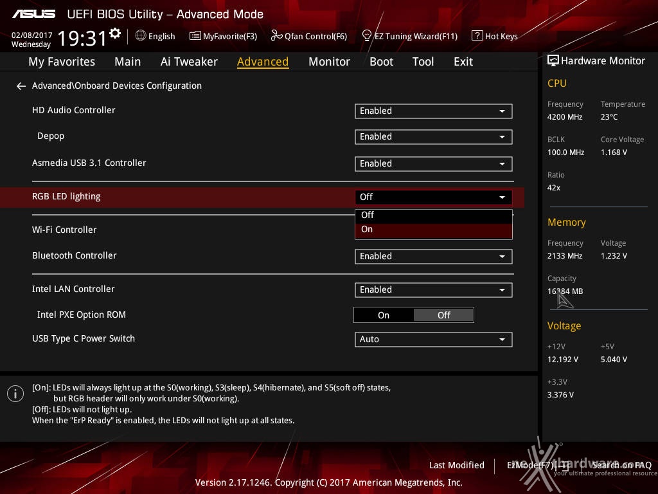Screen dimensions: 658x494
Task: Click the back arrow before Advanced path
Action: click(x=21, y=86)
